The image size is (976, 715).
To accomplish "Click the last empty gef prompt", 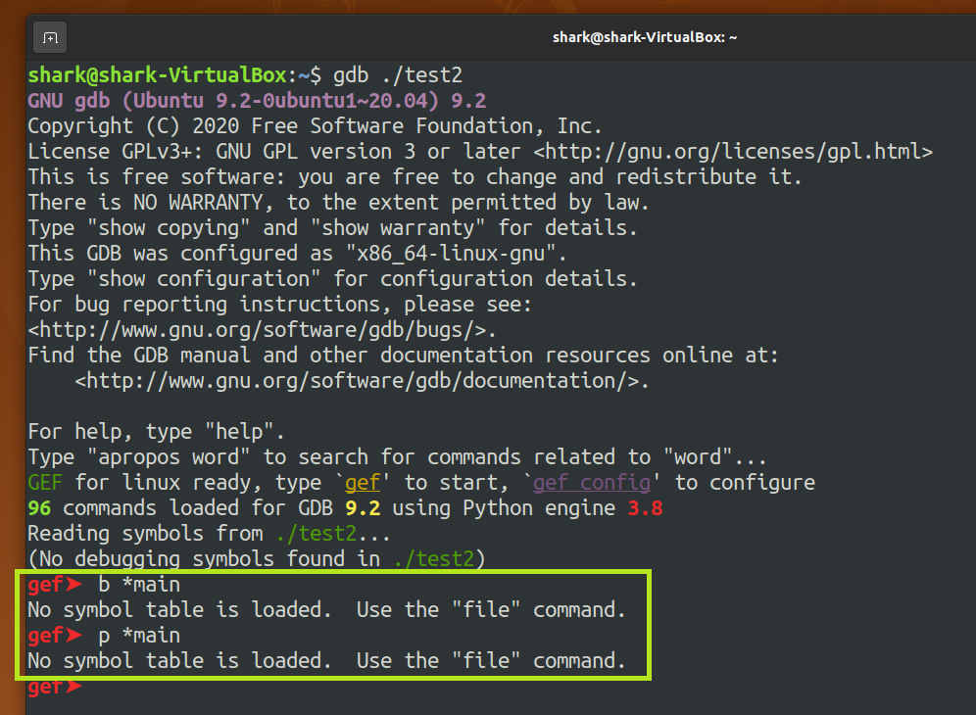I will 55,687.
